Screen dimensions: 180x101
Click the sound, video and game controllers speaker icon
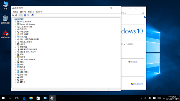point(18,39)
